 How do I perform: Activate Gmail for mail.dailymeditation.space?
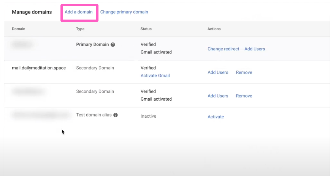pos(155,76)
